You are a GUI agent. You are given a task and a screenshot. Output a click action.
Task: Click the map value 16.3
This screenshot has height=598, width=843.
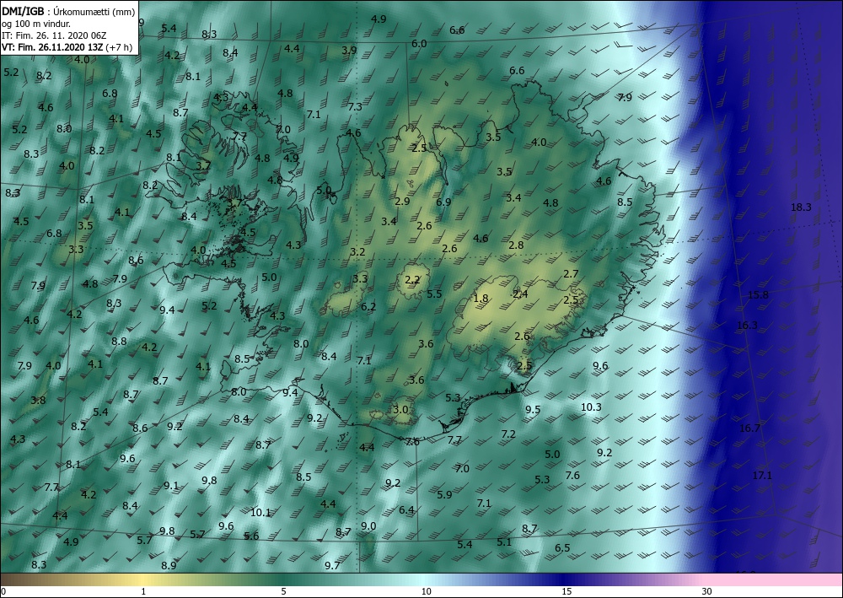pos(747,325)
